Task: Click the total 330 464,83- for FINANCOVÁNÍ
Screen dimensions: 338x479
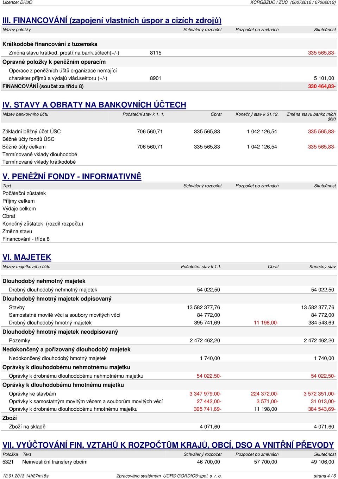Action: (322, 86)
